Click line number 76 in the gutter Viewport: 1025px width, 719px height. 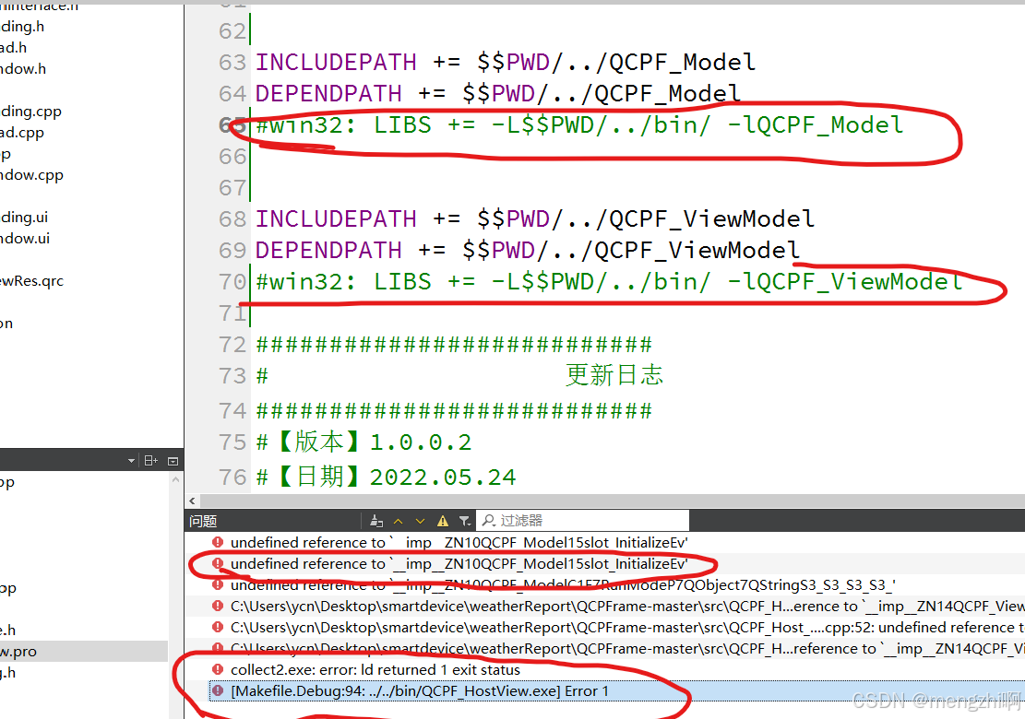232,477
